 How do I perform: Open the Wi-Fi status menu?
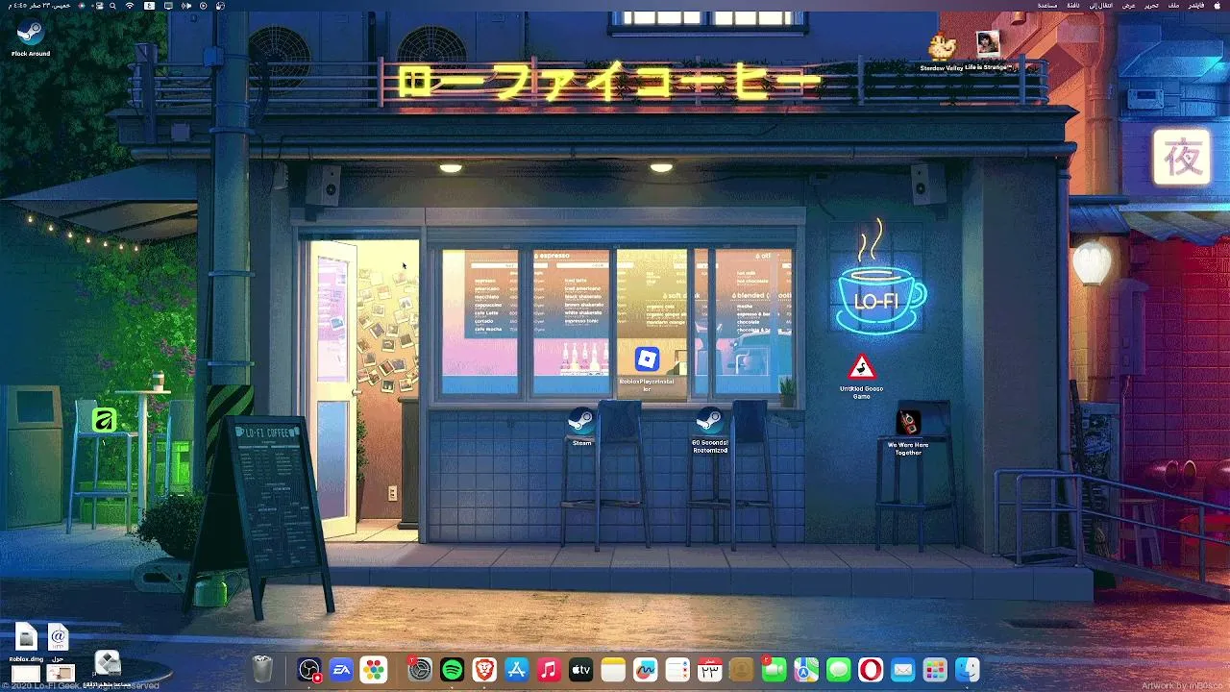pos(130,6)
